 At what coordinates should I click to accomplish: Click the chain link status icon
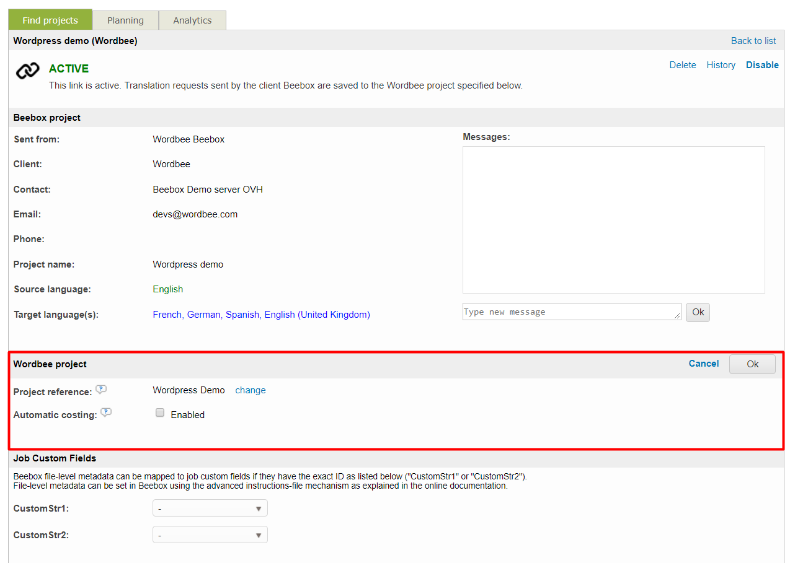(x=27, y=71)
